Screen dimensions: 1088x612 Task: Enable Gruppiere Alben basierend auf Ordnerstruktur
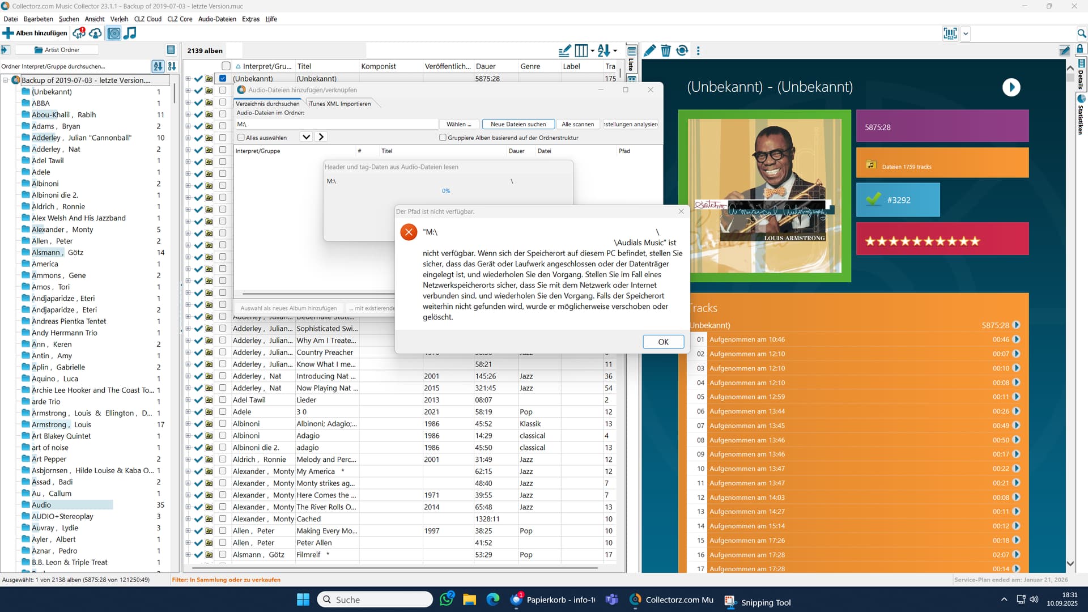pos(443,138)
